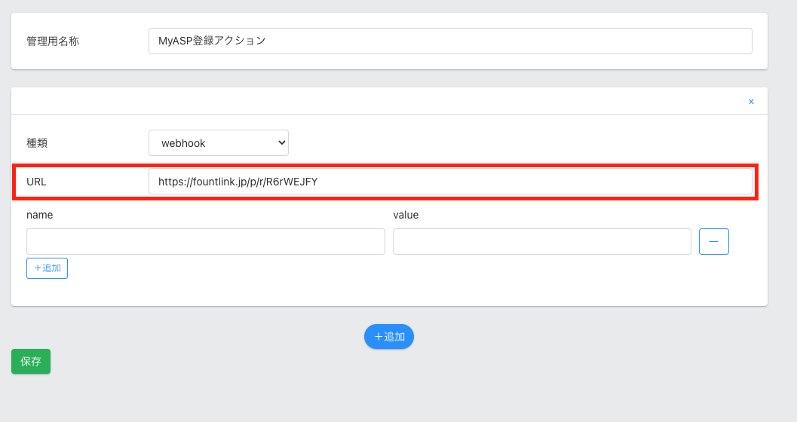Image resolution: width=797 pixels, height=422 pixels.
Task: Click the fountlink.jp URL text
Action: coord(238,182)
